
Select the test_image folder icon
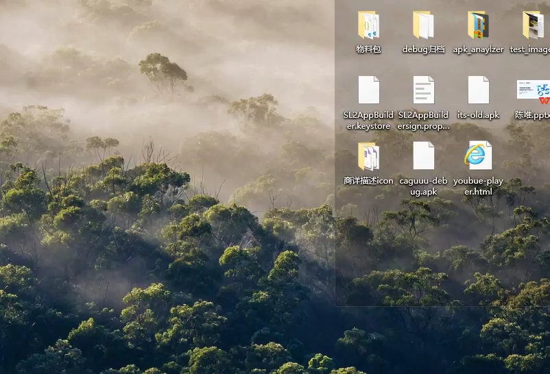click(x=533, y=25)
